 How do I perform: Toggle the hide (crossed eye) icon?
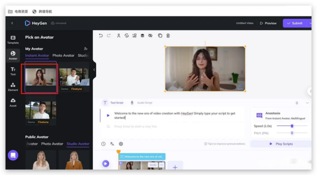coord(150,36)
